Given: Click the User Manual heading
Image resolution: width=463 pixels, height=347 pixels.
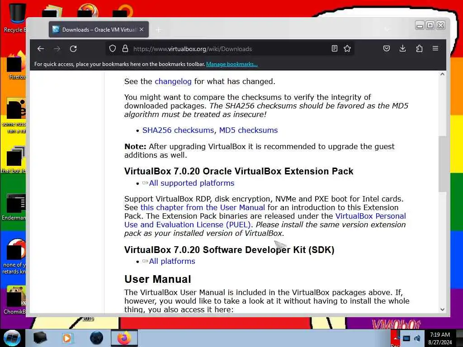Looking at the screenshot, I should tap(158, 279).
